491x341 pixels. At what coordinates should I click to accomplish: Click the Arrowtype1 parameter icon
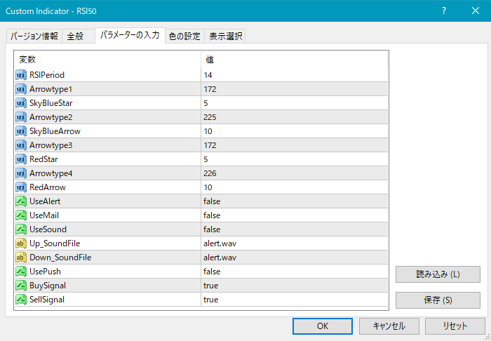pos(20,89)
